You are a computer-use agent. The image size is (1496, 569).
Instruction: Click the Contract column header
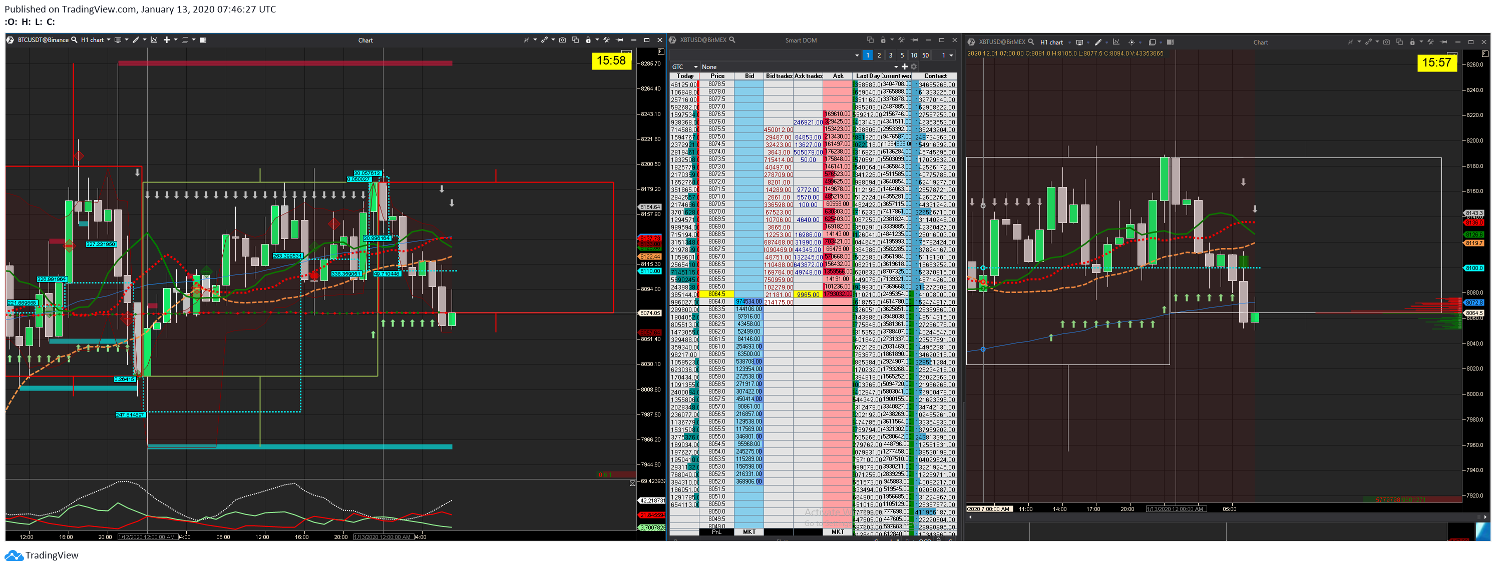coord(935,76)
